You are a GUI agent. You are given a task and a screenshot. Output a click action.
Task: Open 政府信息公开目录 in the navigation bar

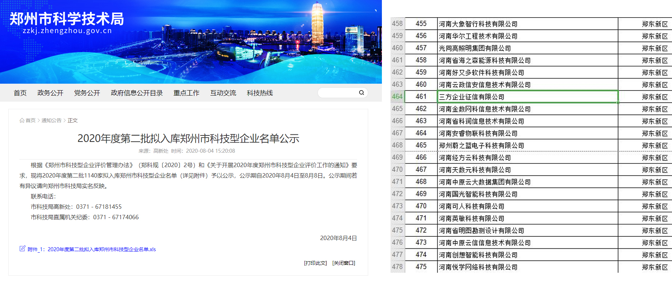[x=137, y=93]
